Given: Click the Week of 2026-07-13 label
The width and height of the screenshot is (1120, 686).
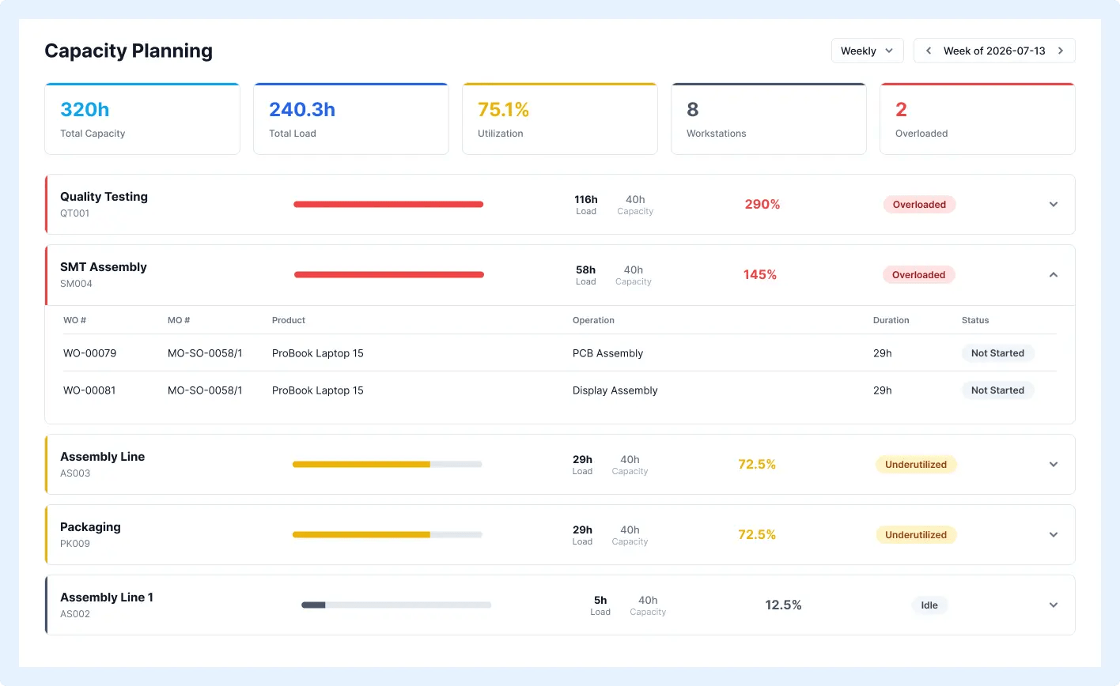Looking at the screenshot, I should coord(994,51).
